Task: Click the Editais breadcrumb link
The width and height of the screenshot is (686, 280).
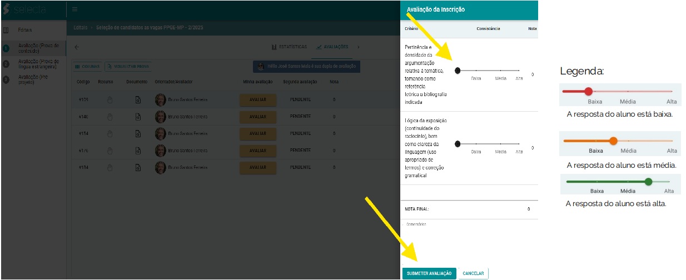Action: (81, 28)
